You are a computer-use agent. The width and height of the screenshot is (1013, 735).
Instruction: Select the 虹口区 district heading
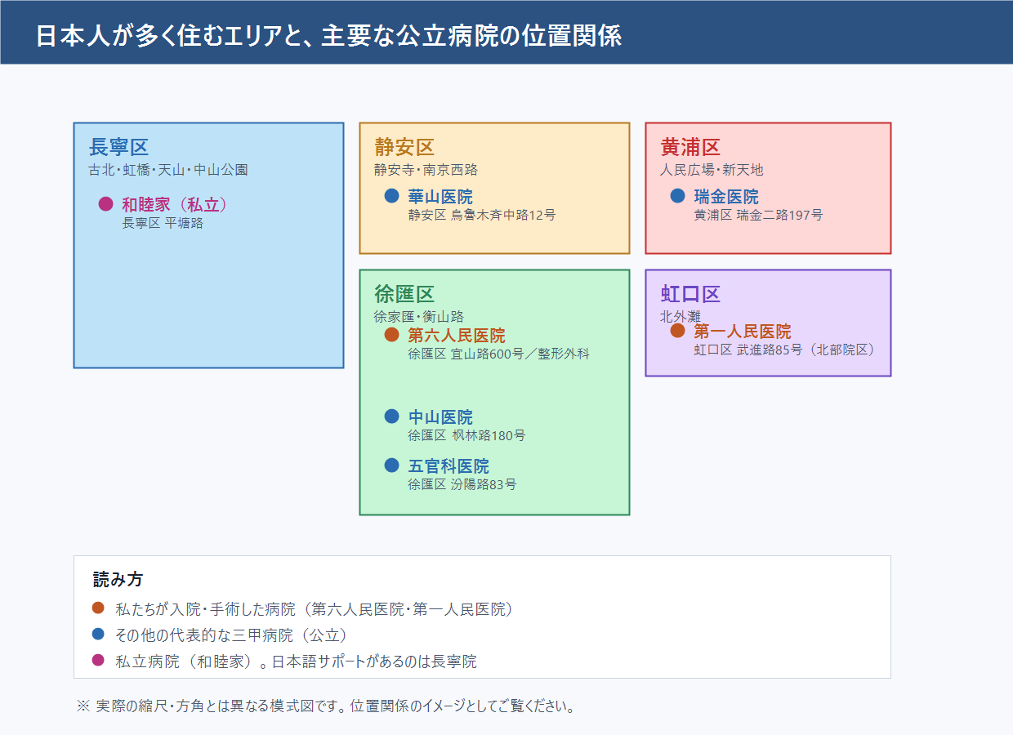(x=691, y=295)
